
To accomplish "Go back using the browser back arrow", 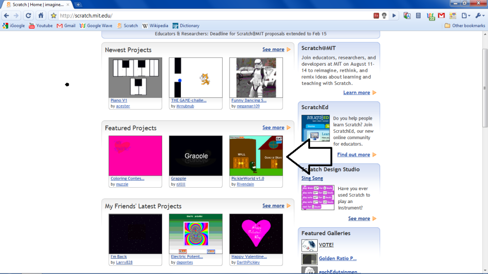I will point(7,16).
